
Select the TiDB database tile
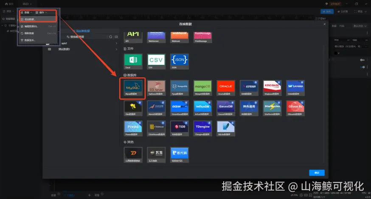[x=180, y=129]
